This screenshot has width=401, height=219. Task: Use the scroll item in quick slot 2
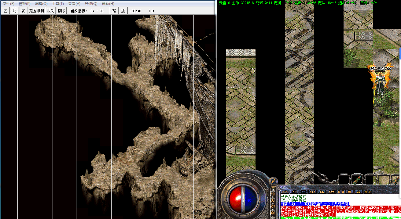[x=356, y=179]
